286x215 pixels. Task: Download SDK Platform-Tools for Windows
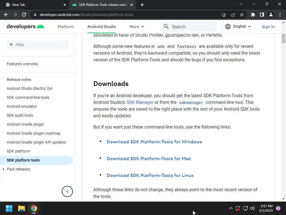pyautogui.click(x=154, y=142)
